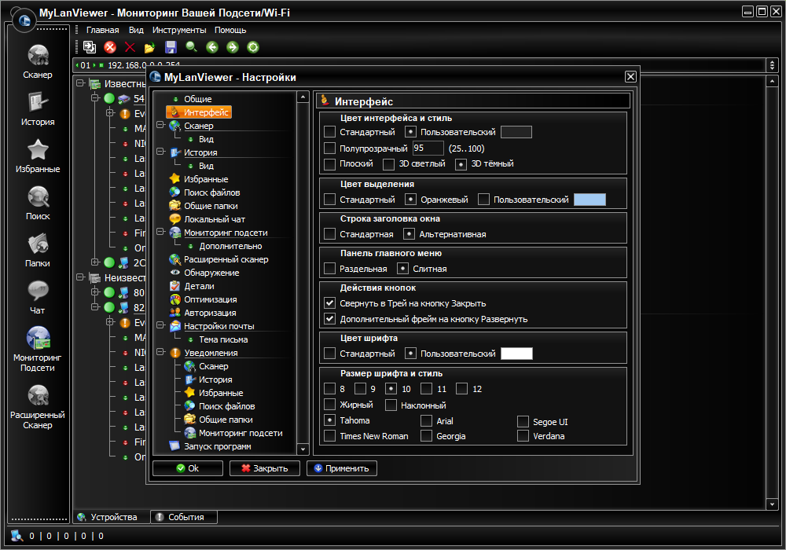Select the Verdana font option
The image size is (786, 550).
(523, 436)
